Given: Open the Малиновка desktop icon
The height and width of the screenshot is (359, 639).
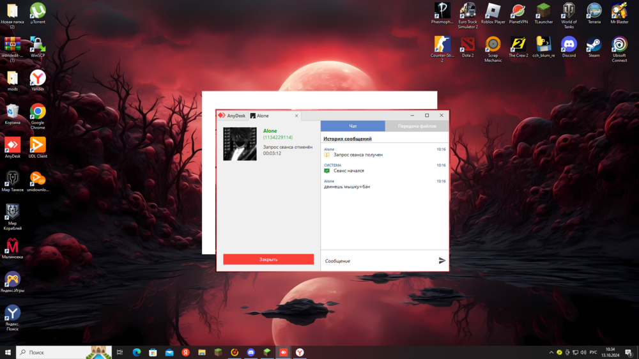Looking at the screenshot, I should click(12, 248).
